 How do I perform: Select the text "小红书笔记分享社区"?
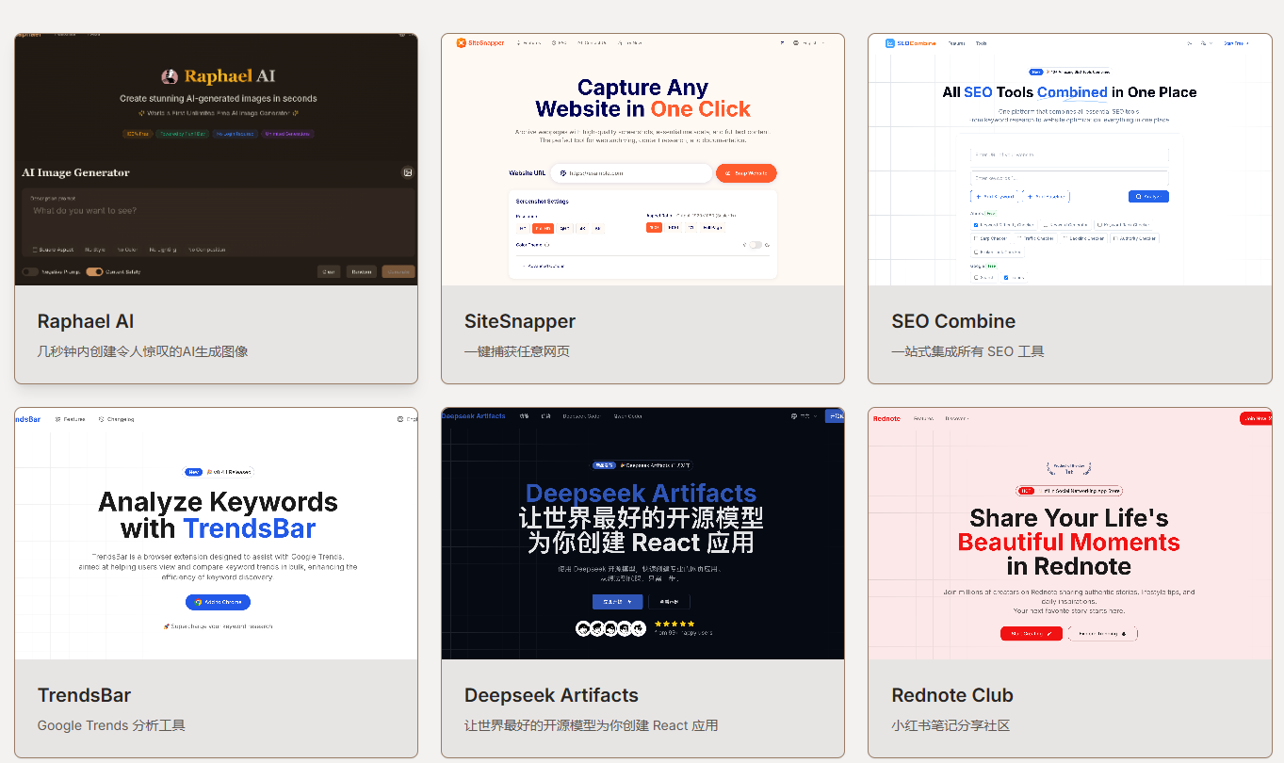[951, 725]
